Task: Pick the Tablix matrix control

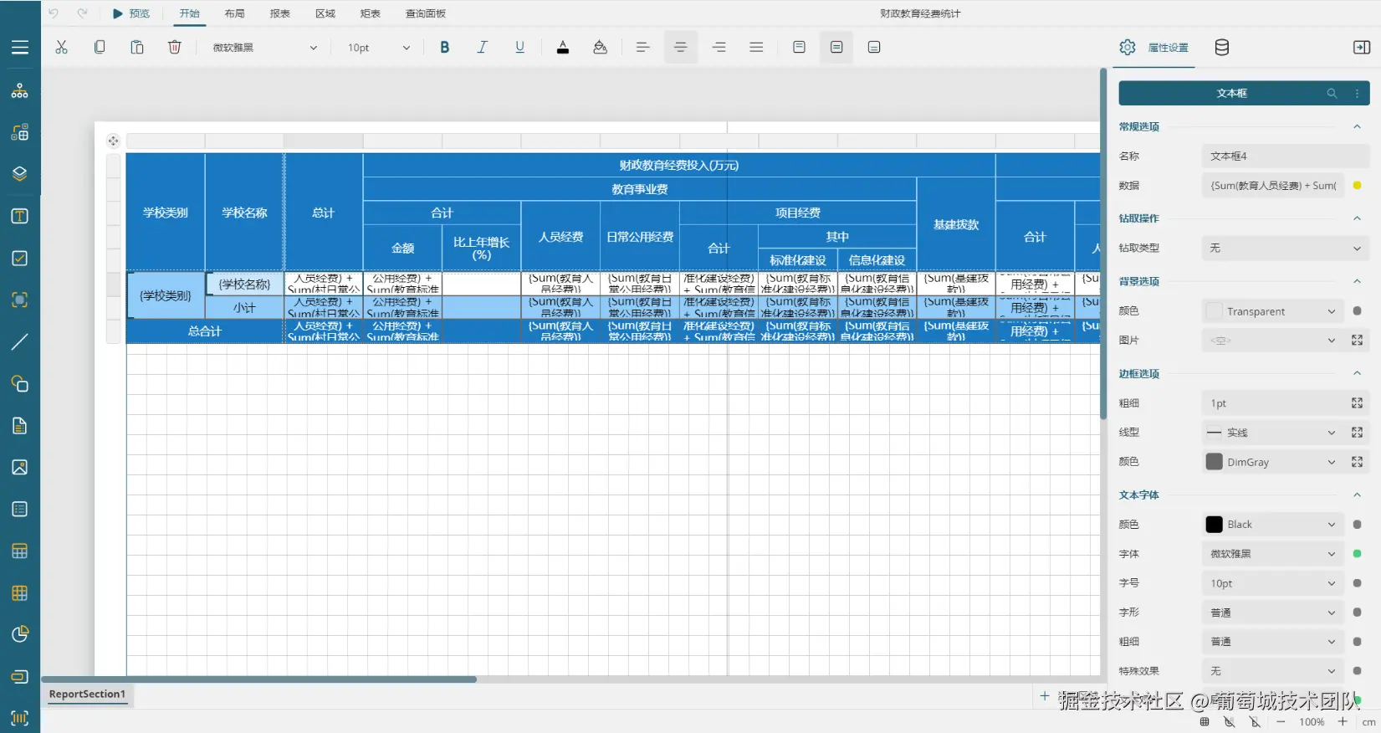Action: pyautogui.click(x=20, y=593)
